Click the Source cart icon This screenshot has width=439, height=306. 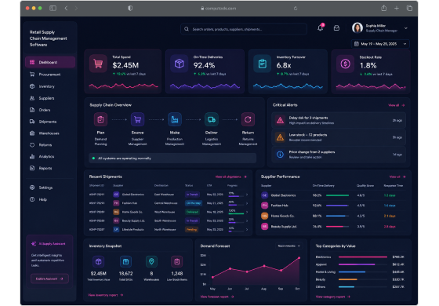tap(137, 119)
